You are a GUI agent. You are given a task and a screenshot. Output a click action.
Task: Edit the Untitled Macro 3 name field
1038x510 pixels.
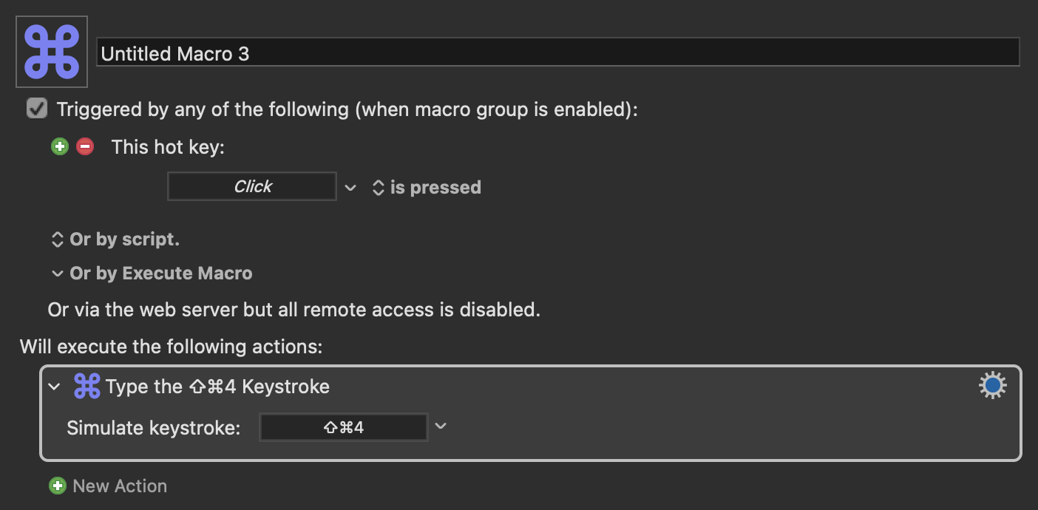pyautogui.click(x=558, y=53)
